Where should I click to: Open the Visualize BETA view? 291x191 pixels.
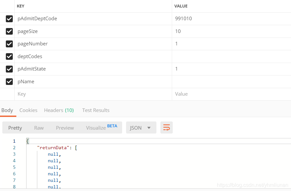102,127
